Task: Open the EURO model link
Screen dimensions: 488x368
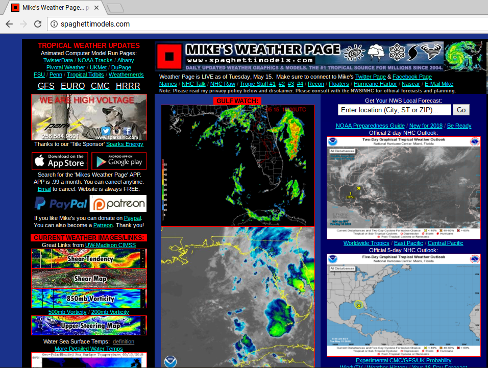Action: click(x=73, y=86)
